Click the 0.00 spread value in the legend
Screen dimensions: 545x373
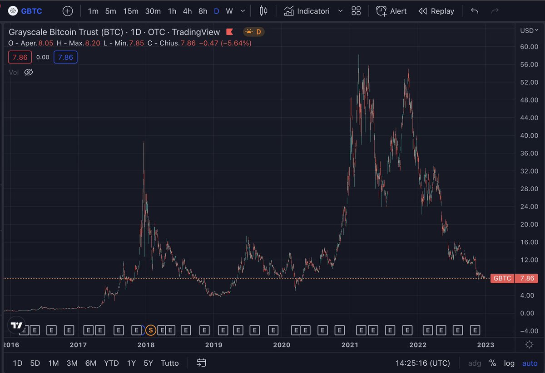(43, 57)
